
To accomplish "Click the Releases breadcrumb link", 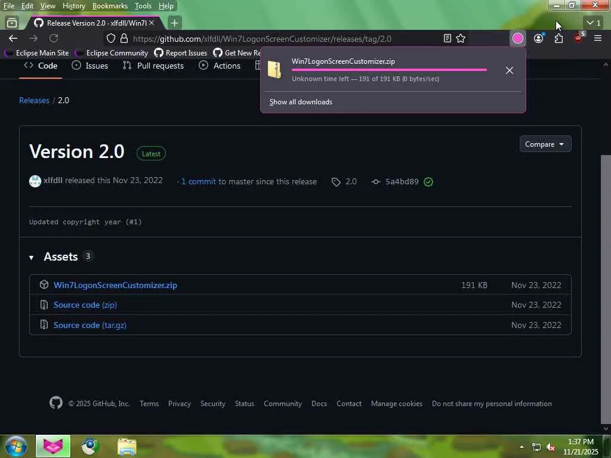I will tap(34, 100).
